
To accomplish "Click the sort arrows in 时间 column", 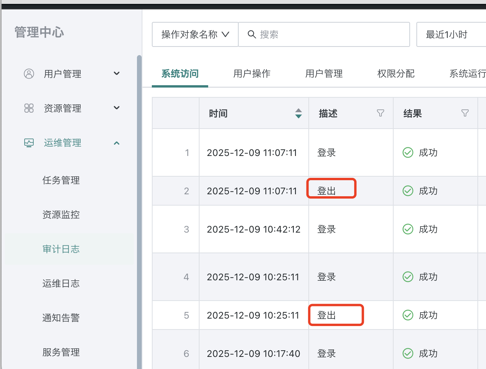I will [299, 113].
